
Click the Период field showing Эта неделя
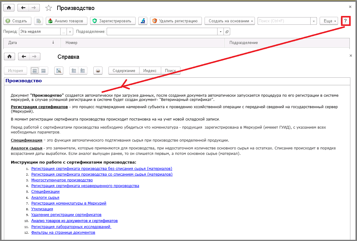(x=40, y=32)
